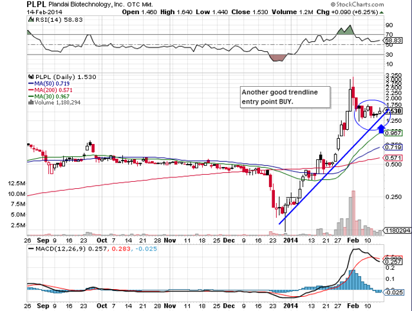The height and width of the screenshot is (311, 412).
Task: Click the RSI 70 overbought level label
Action: 389,35
